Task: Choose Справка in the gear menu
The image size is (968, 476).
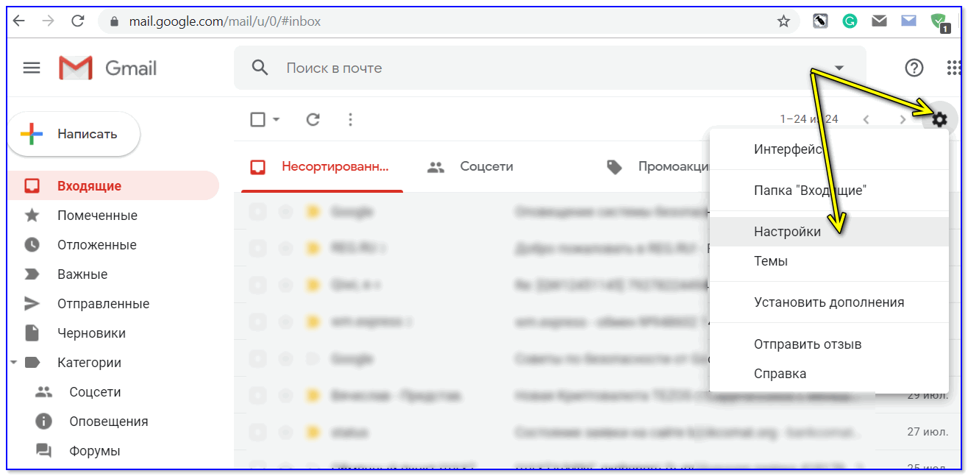Action: click(829, 374)
